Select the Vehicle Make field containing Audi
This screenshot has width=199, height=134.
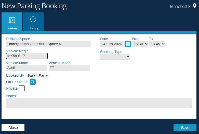coord(27,68)
